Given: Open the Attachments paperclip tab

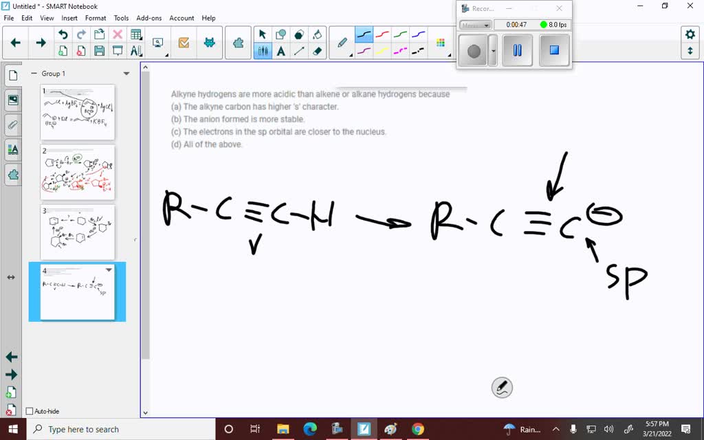Looking at the screenshot, I should 13,125.
